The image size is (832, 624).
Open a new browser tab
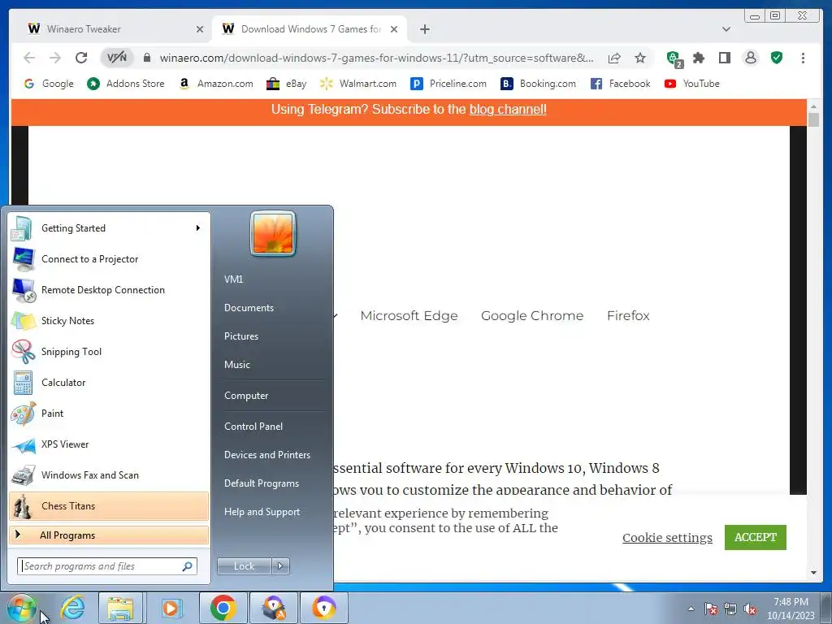424,29
